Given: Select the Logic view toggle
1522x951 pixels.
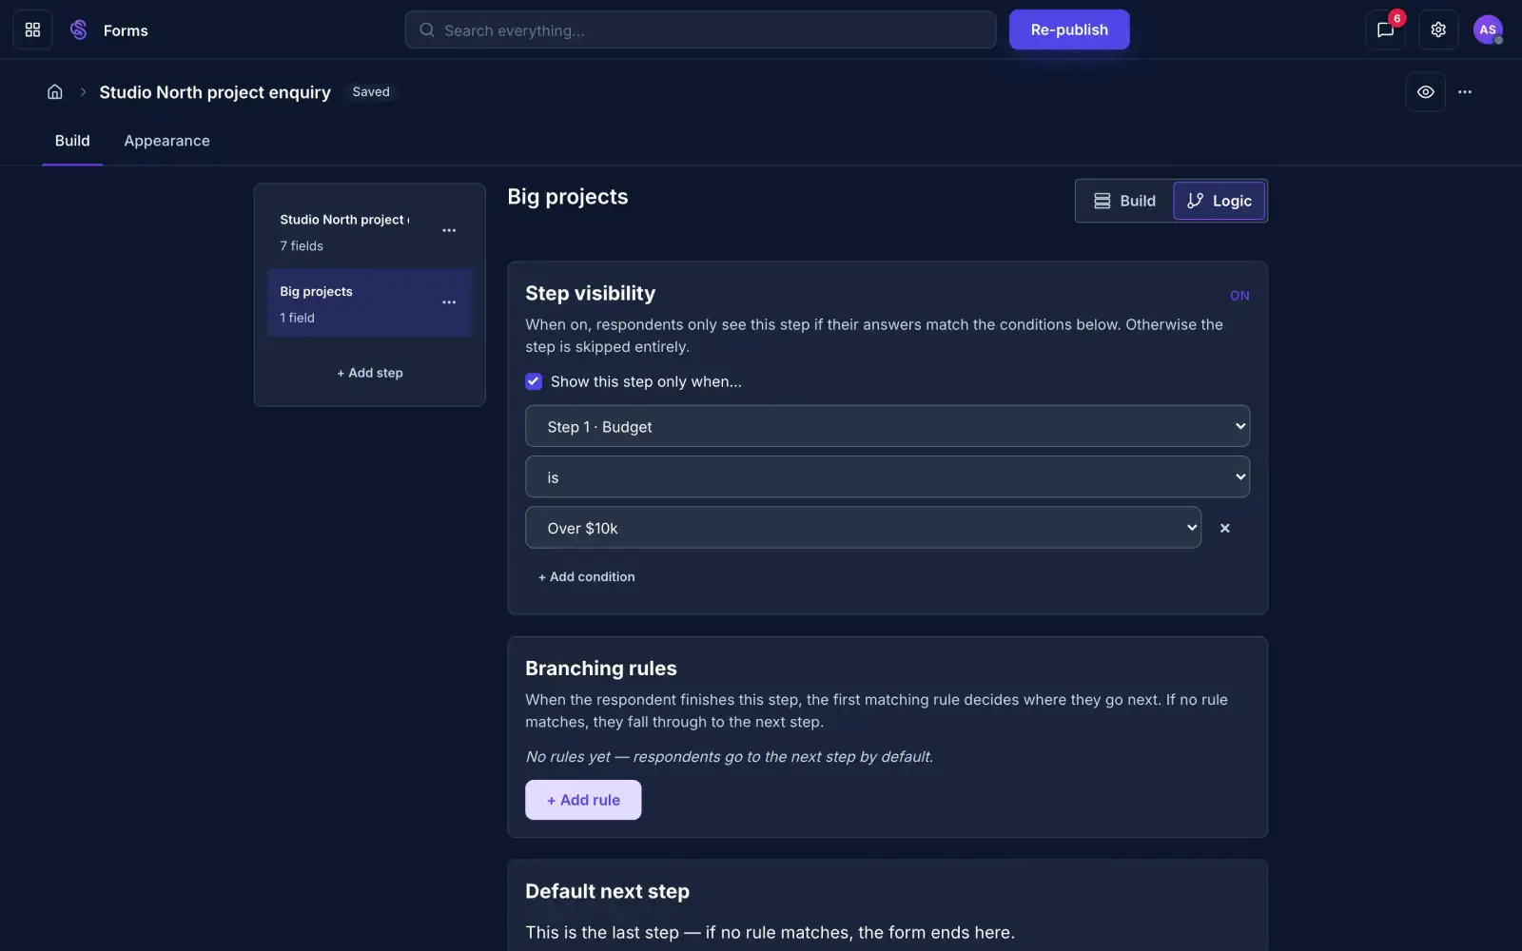Looking at the screenshot, I should click(x=1220, y=201).
